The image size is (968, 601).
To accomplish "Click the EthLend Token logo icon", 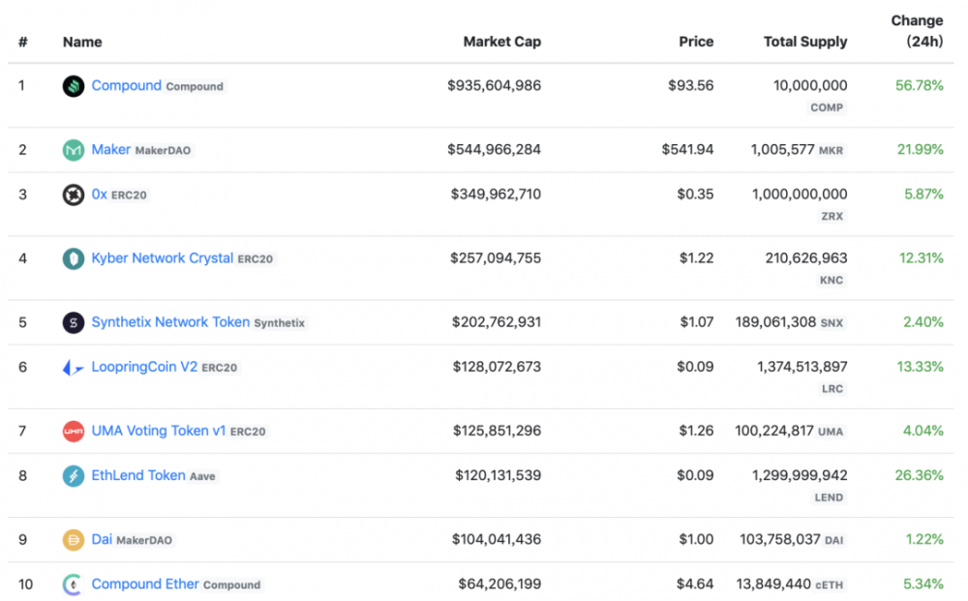I will [x=74, y=476].
